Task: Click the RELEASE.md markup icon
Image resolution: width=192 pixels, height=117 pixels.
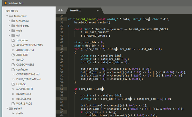Action: click(13, 99)
